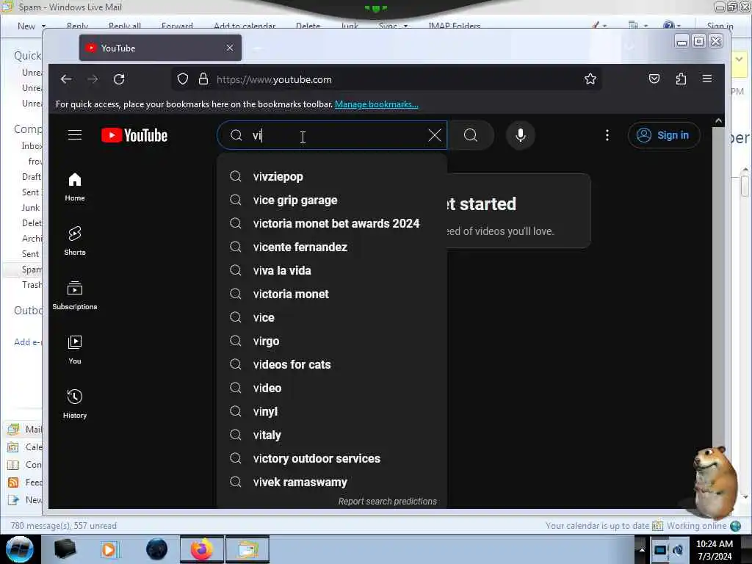Submit search with the magnifier button

[471, 135]
